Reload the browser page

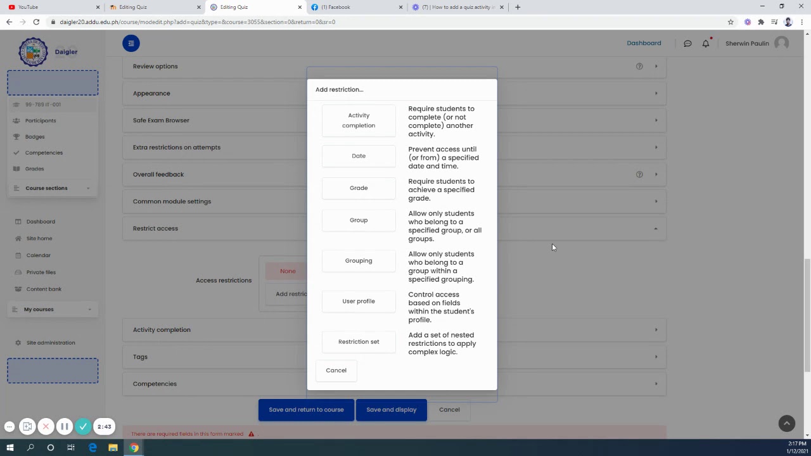tap(36, 22)
